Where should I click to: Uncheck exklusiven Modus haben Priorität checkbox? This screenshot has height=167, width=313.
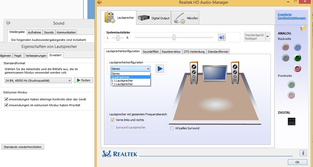(x=6, y=105)
